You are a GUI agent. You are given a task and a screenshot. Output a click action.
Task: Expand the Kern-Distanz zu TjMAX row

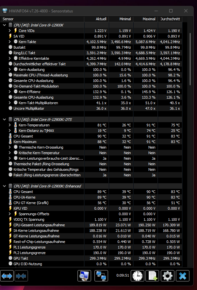(10, 130)
